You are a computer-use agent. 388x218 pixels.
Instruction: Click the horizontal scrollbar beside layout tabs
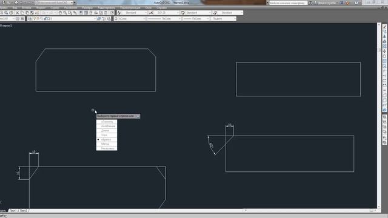[x=310, y=211]
